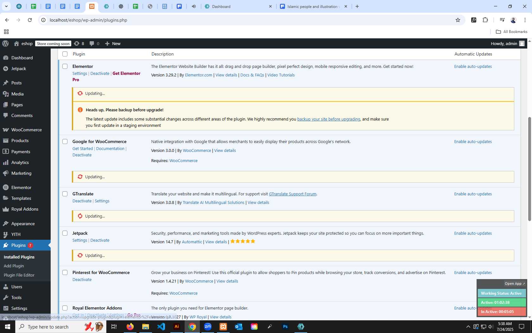Click the Store coming soon badge
Image resolution: width=532 pixels, height=333 pixels.
pos(53,43)
